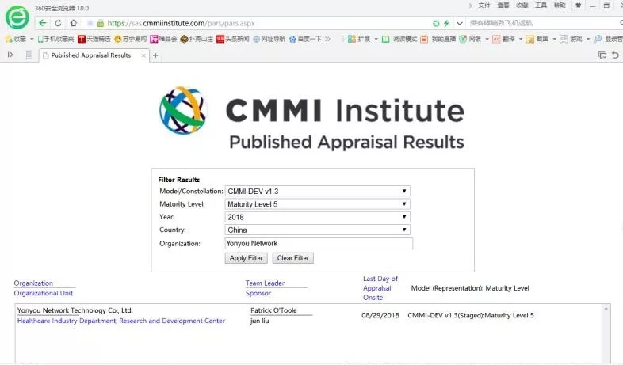
Task: Expand the 截图 dropdown arrow
Action: (x=554, y=39)
